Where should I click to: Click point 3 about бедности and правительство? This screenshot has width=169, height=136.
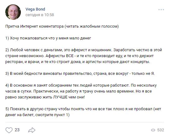(x=80, y=74)
